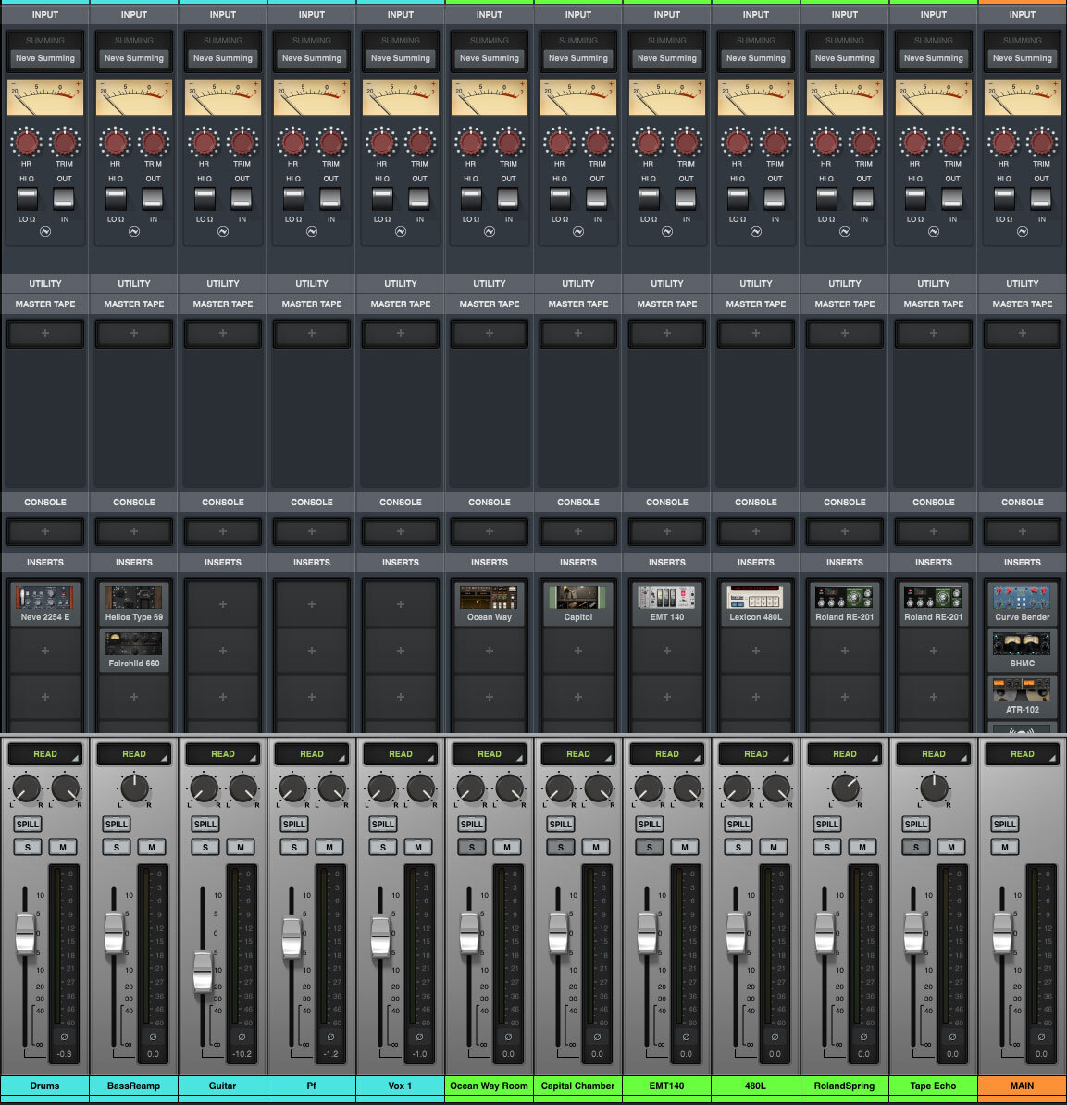Solo the Drums channel

(x=28, y=847)
